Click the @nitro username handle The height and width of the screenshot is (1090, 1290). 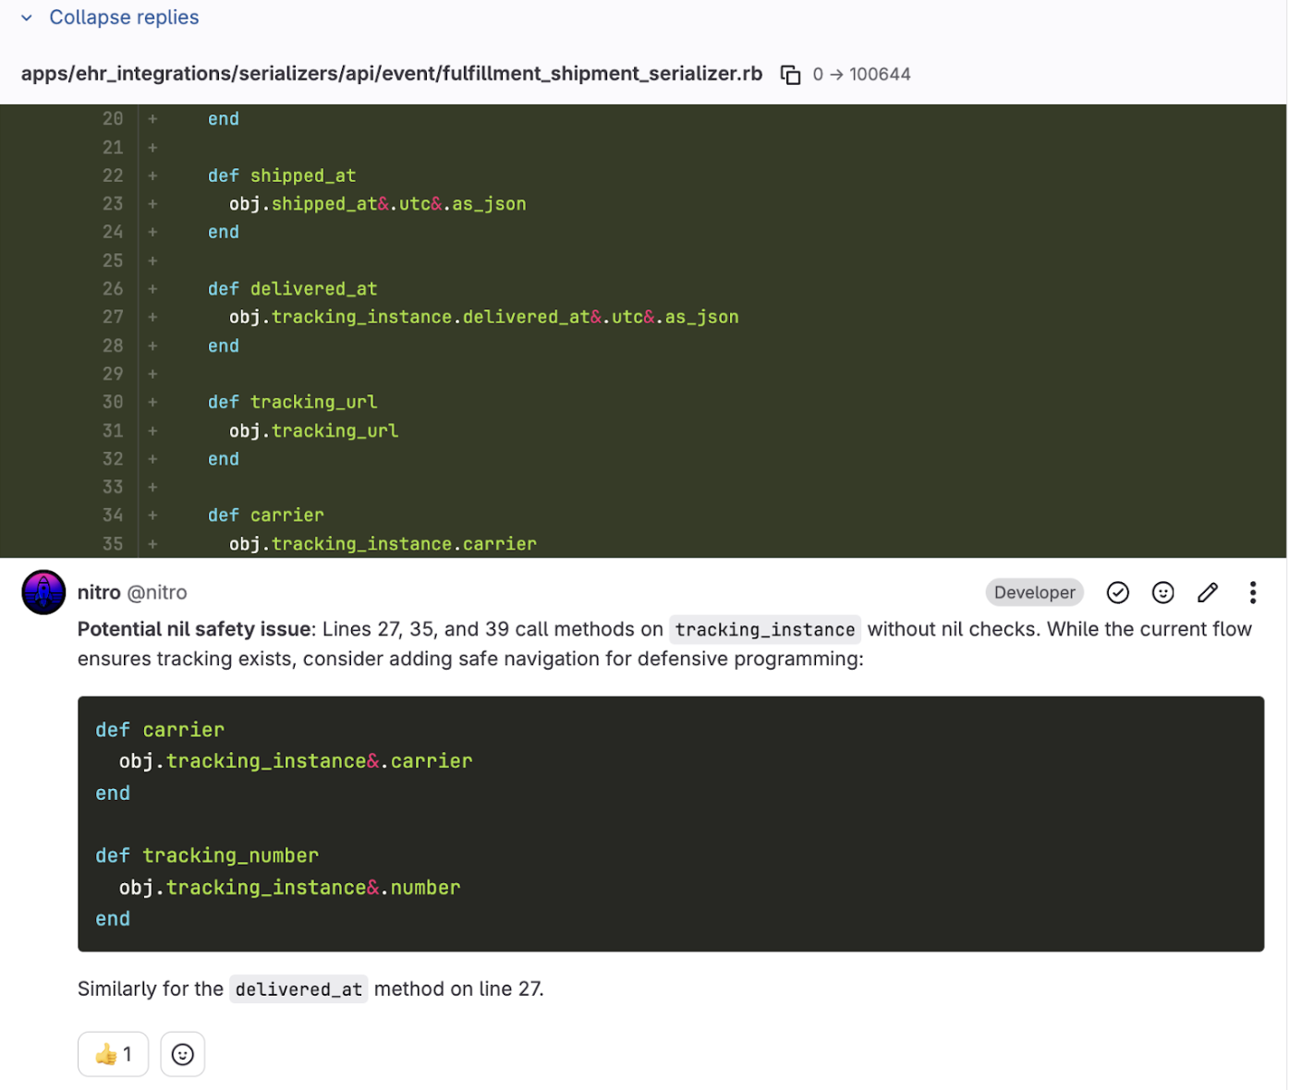coord(156,593)
